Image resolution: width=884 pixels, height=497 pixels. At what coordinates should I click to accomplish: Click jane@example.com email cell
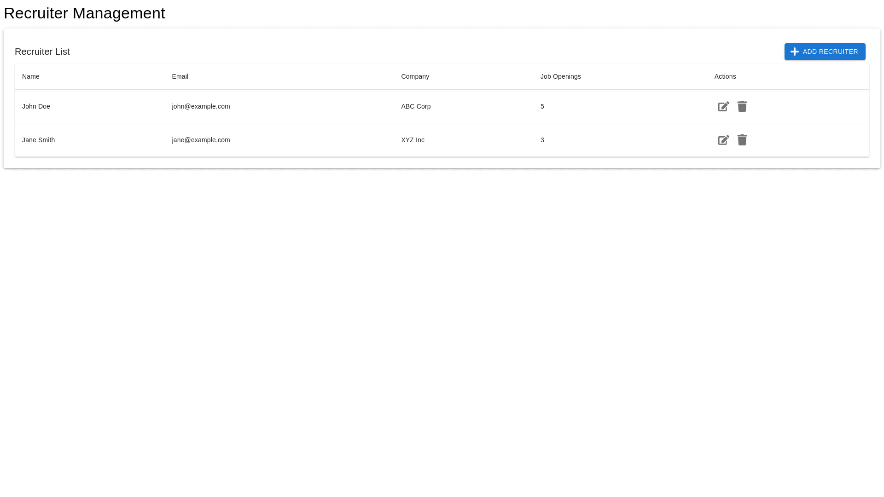point(201,140)
